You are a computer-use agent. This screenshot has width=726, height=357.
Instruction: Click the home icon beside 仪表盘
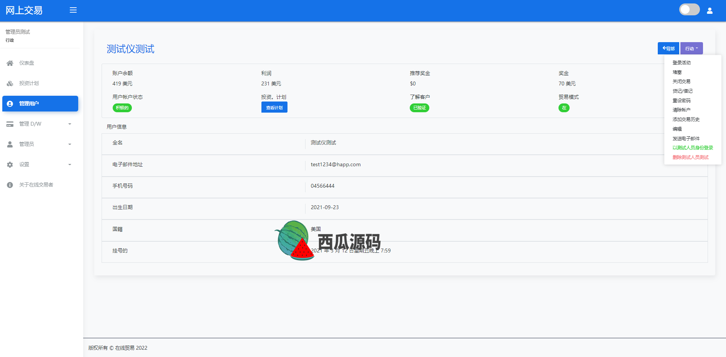pos(10,63)
